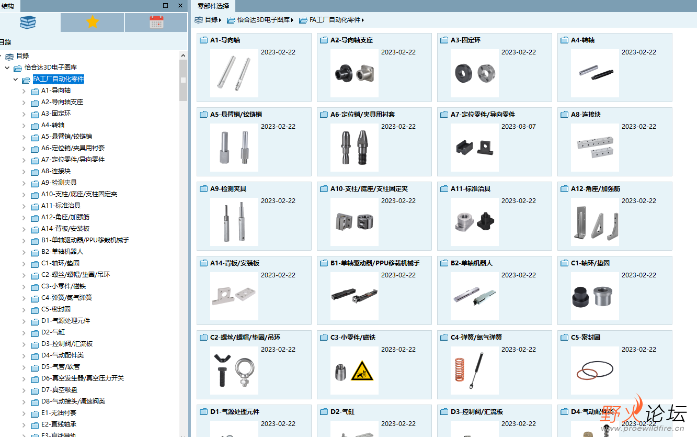The width and height of the screenshot is (697, 437).
Task: Select D4-气动配件类 in the tree
Action: click(63, 355)
